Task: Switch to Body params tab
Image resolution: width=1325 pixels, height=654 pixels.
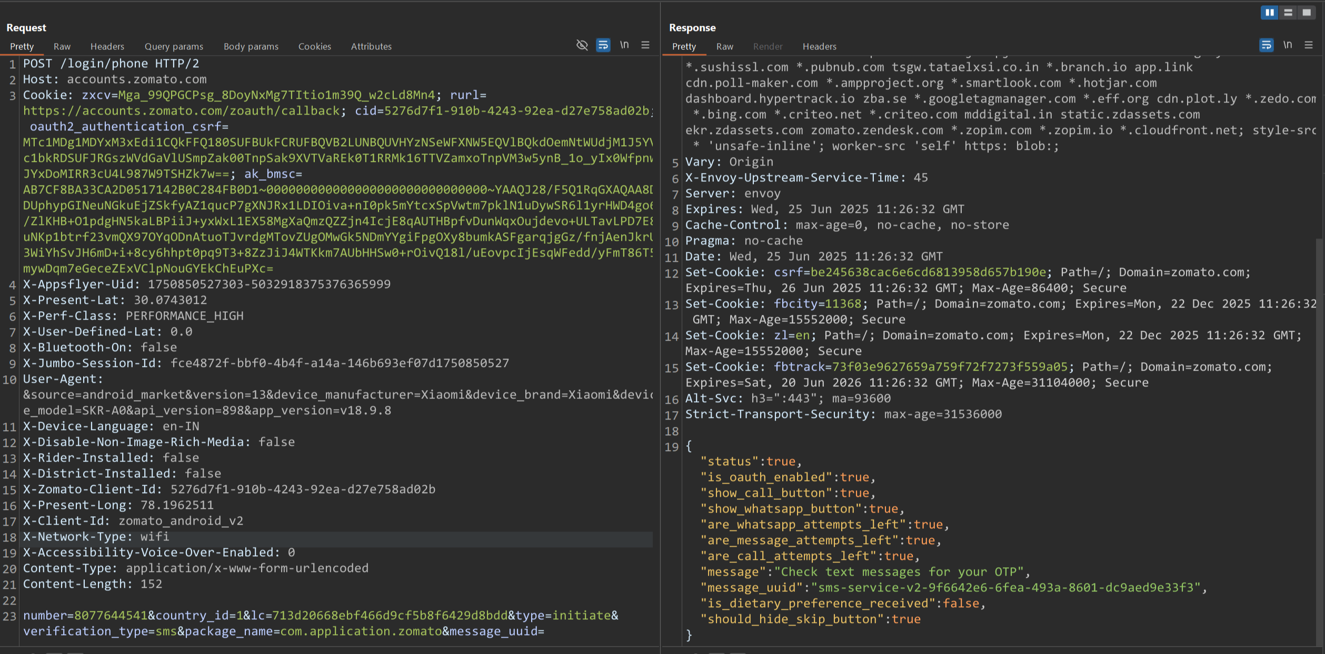Action: (x=251, y=46)
